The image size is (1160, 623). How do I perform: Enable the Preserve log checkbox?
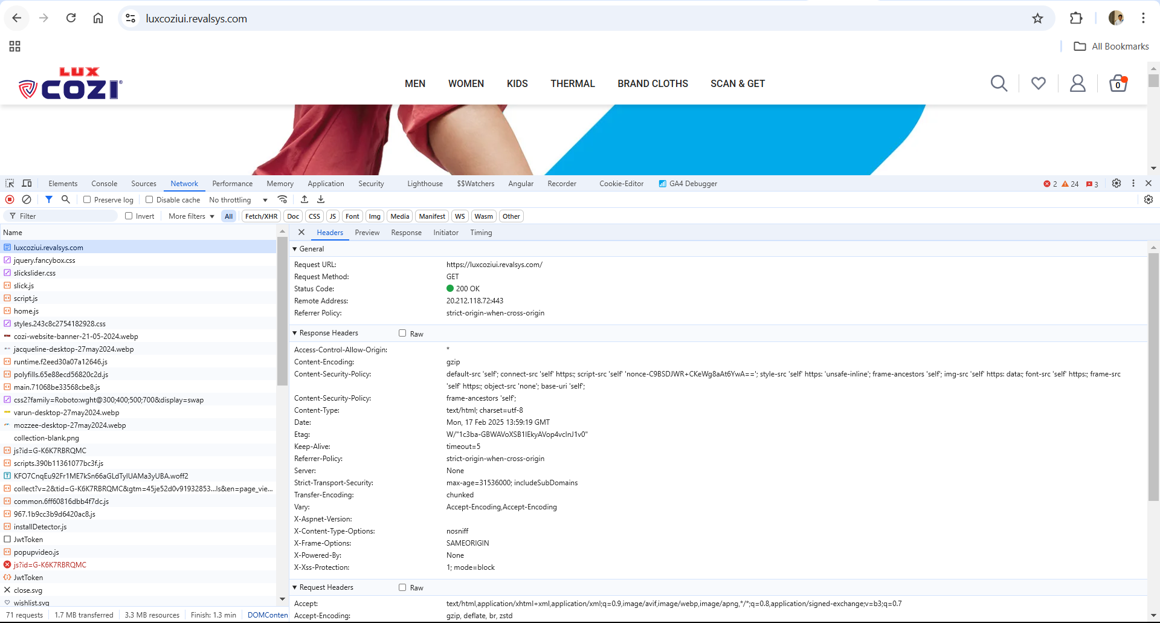tap(87, 200)
